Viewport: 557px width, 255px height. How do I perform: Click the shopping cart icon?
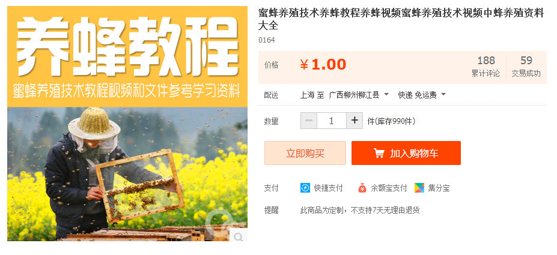pos(379,153)
